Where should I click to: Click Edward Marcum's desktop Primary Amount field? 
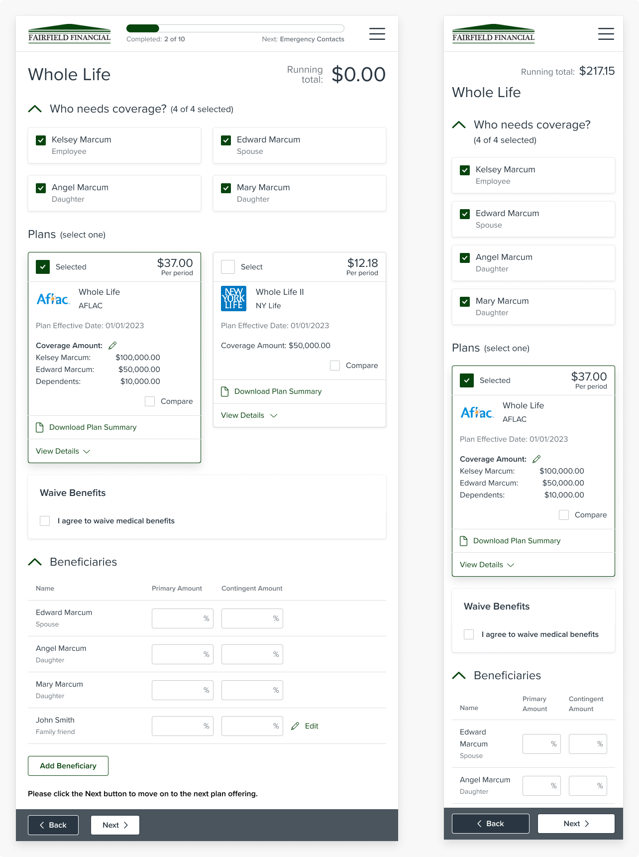pos(182,618)
